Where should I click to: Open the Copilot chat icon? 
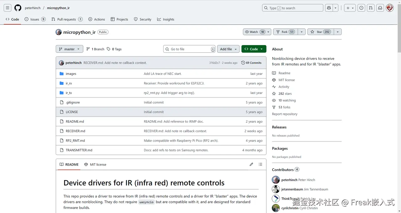coord(329,8)
